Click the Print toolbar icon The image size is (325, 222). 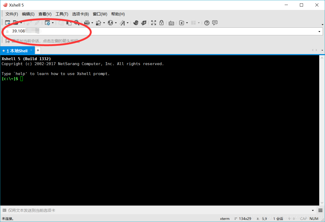click(x=87, y=23)
